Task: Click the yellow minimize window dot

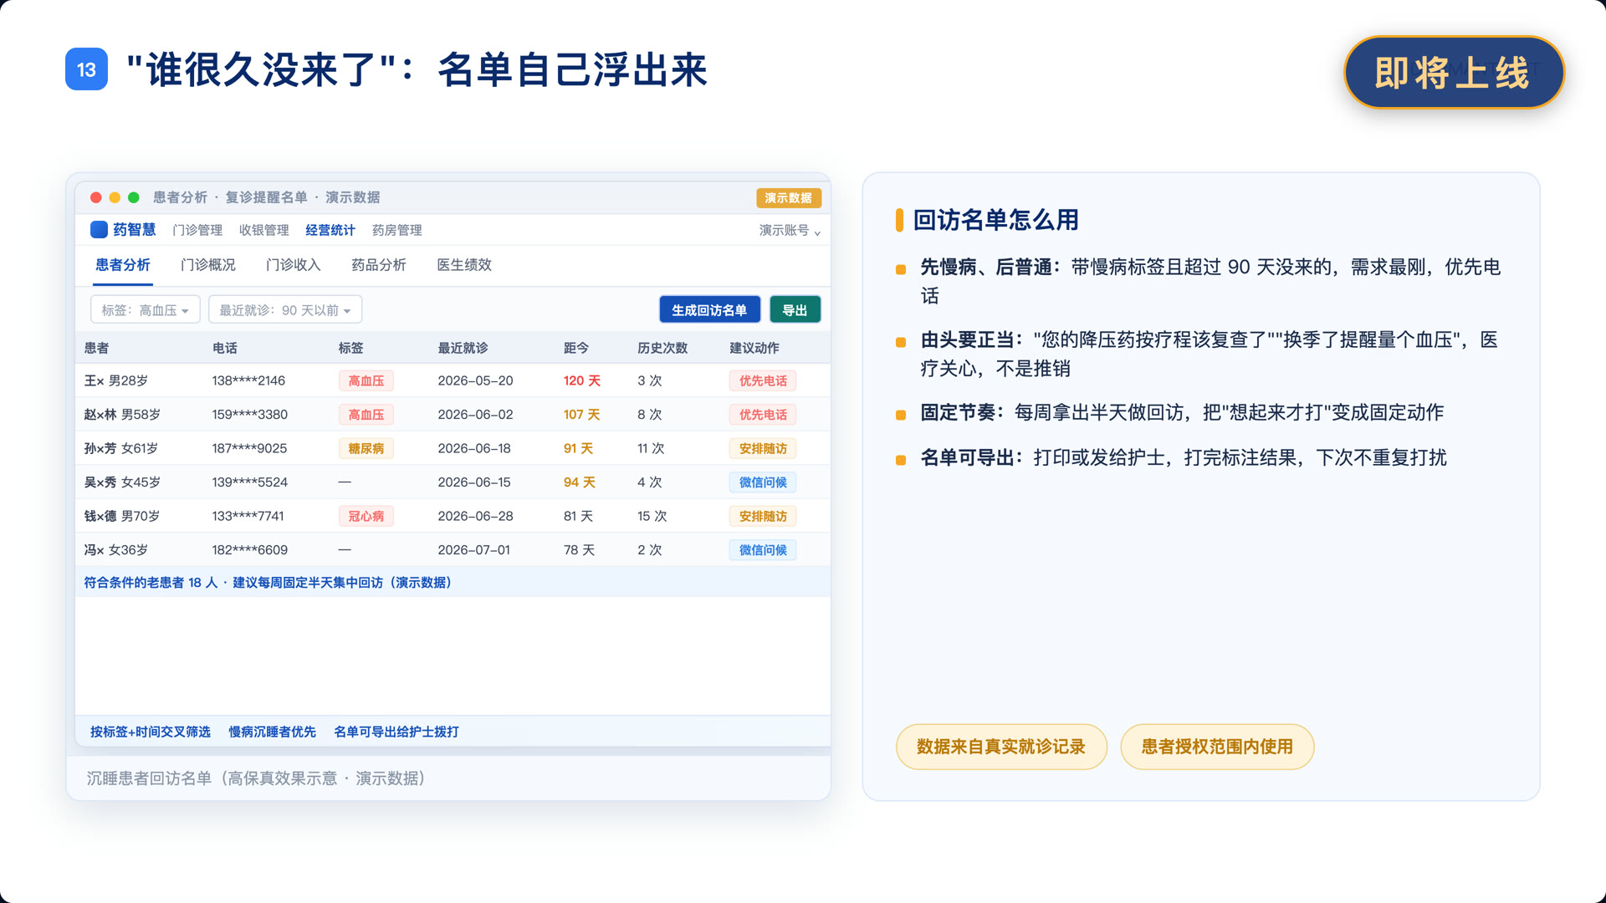Action: point(115,198)
